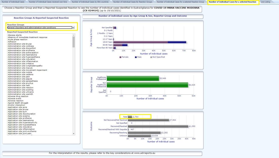The width and height of the screenshot is (279, 158).
Task: Select 'Administration site extravasation'
Action: pyautogui.click(x=23, y=53)
